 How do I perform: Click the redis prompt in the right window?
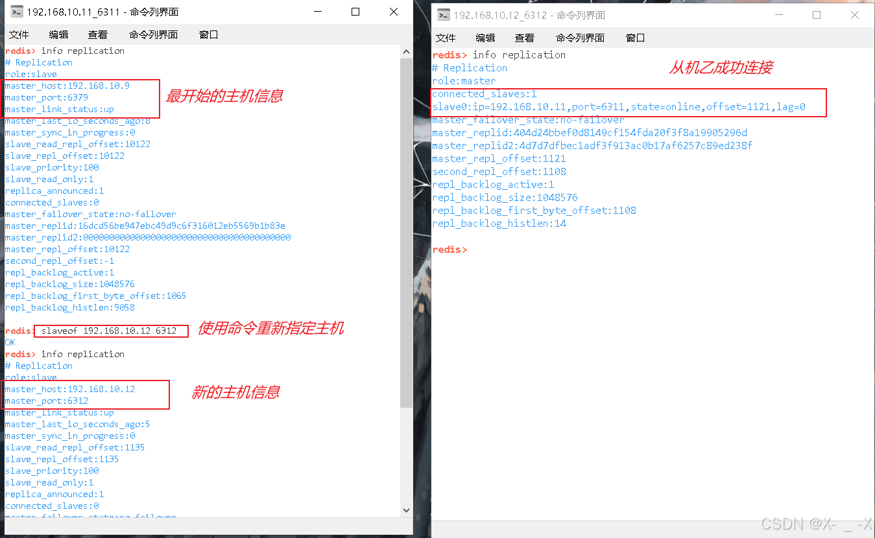coord(449,249)
